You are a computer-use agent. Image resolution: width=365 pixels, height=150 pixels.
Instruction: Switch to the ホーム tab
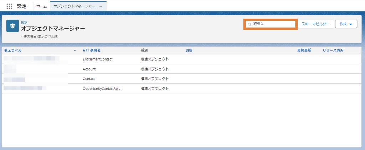(x=42, y=6)
